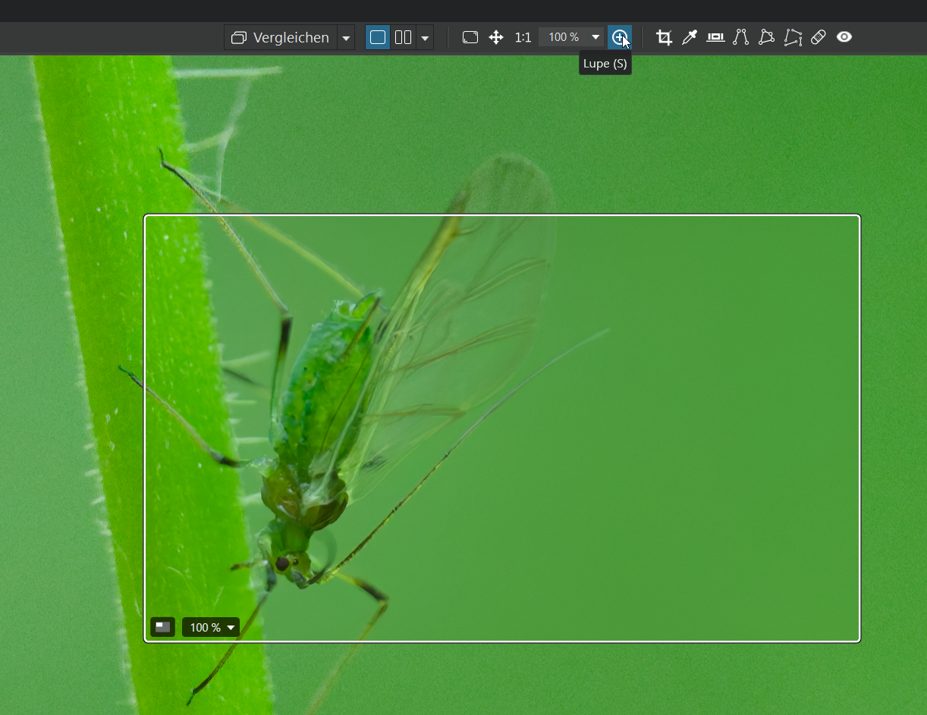Open the toolbar zoom level dropdown arrow
The width and height of the screenshot is (927, 715).
coord(595,37)
